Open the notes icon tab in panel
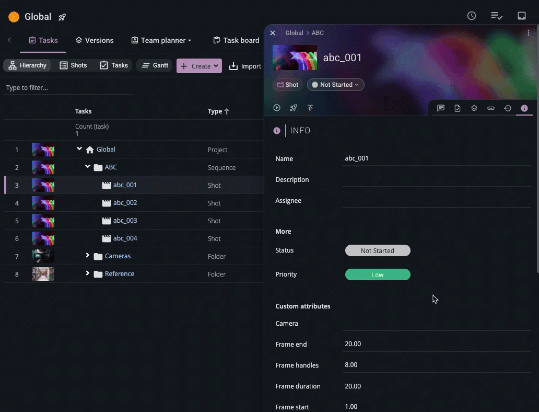This screenshot has height=412, width=539. click(441, 108)
